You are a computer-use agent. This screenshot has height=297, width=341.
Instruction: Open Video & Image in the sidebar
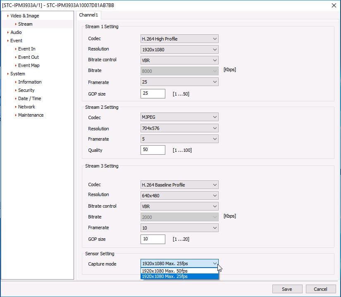point(24,16)
